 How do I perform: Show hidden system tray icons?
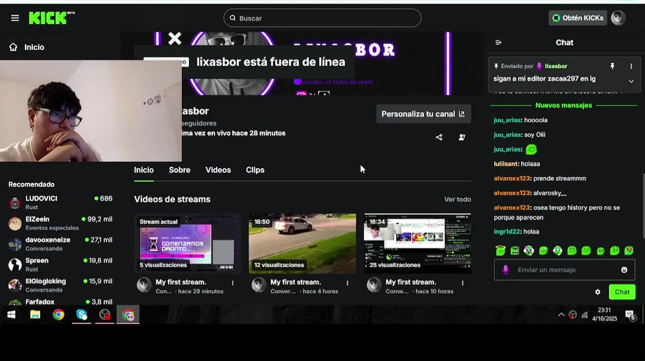[561, 315]
